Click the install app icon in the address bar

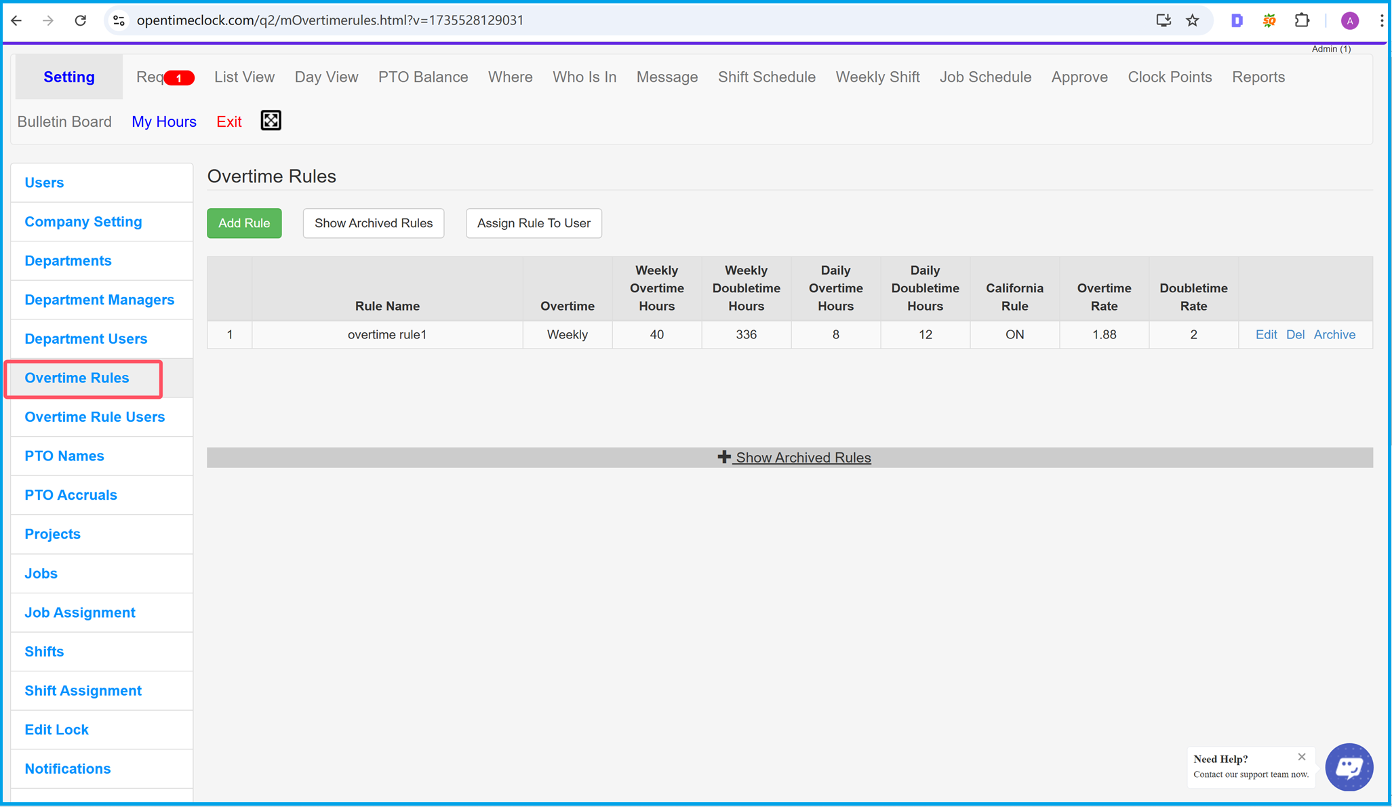[x=1164, y=20]
